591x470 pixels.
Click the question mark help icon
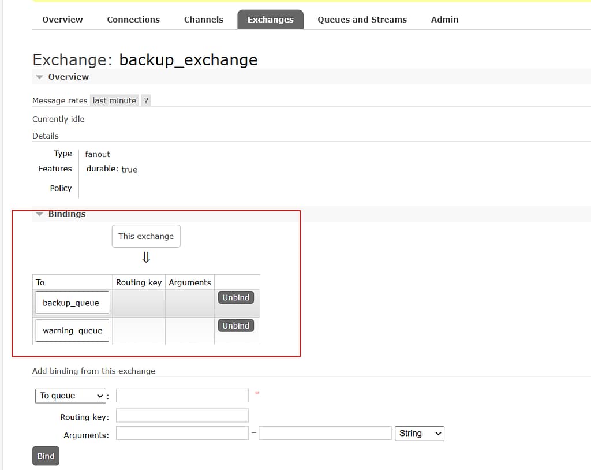(x=146, y=100)
